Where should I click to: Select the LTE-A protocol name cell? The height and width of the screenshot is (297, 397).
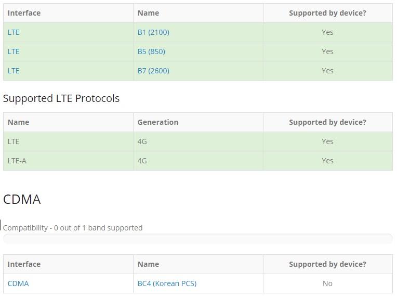(17, 161)
